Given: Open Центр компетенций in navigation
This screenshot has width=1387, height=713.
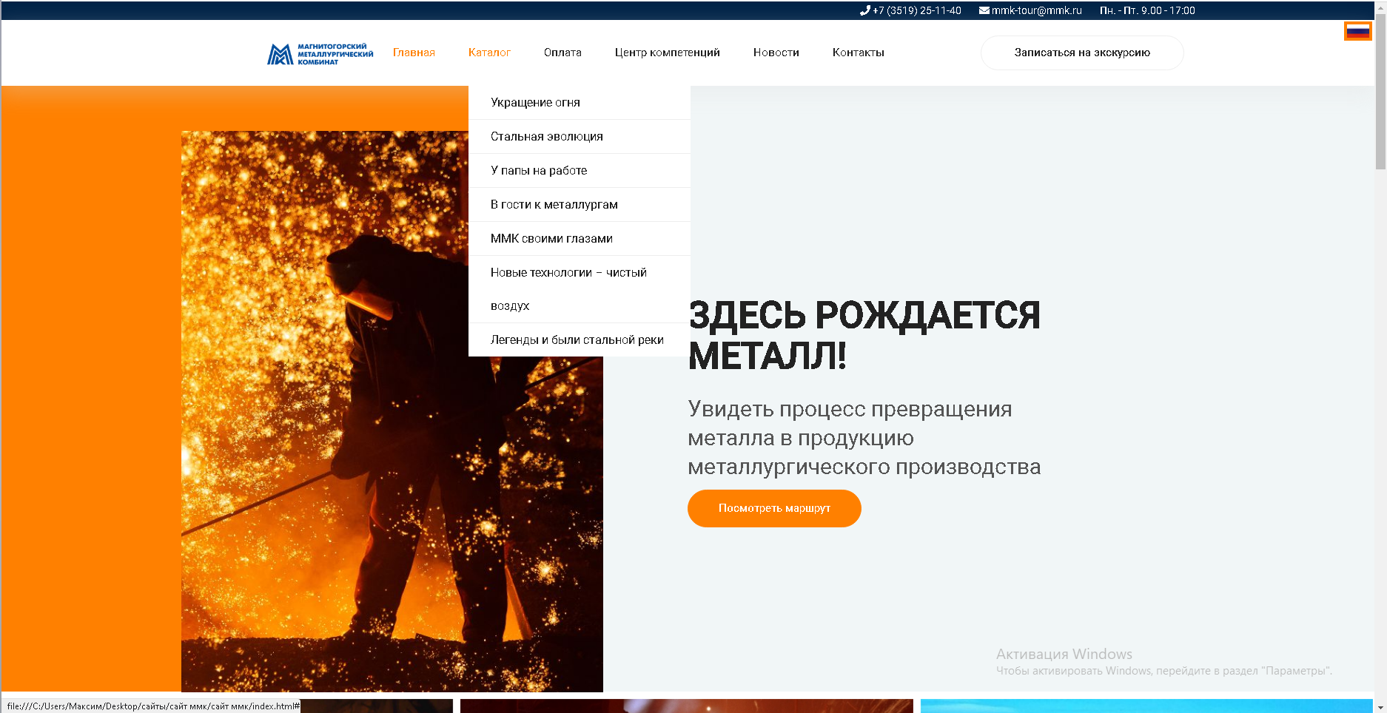Looking at the screenshot, I should pos(667,53).
